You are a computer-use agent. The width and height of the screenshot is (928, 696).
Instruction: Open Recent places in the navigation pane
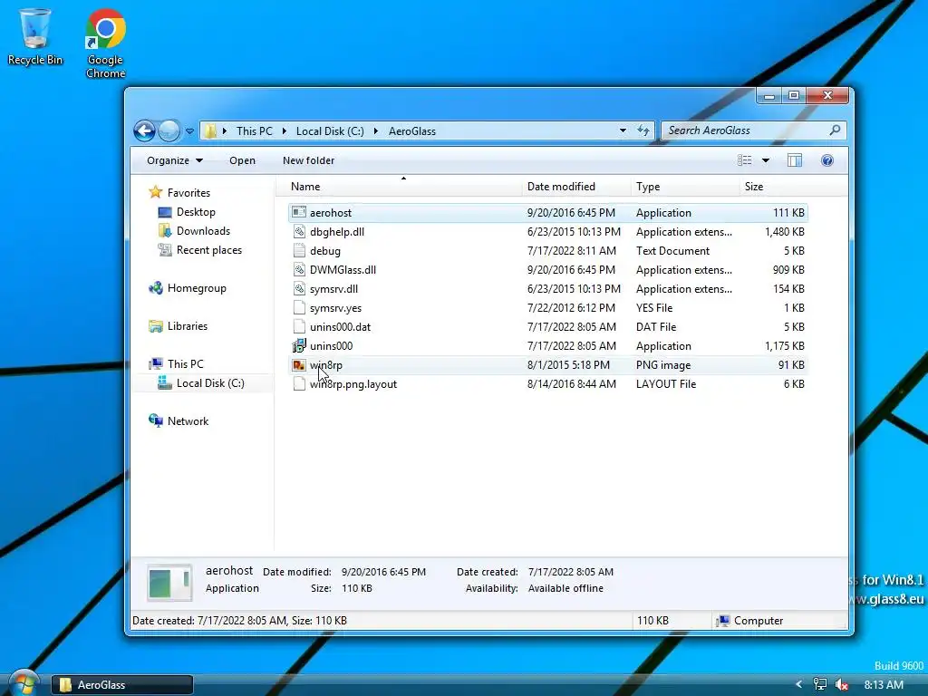tap(200, 250)
